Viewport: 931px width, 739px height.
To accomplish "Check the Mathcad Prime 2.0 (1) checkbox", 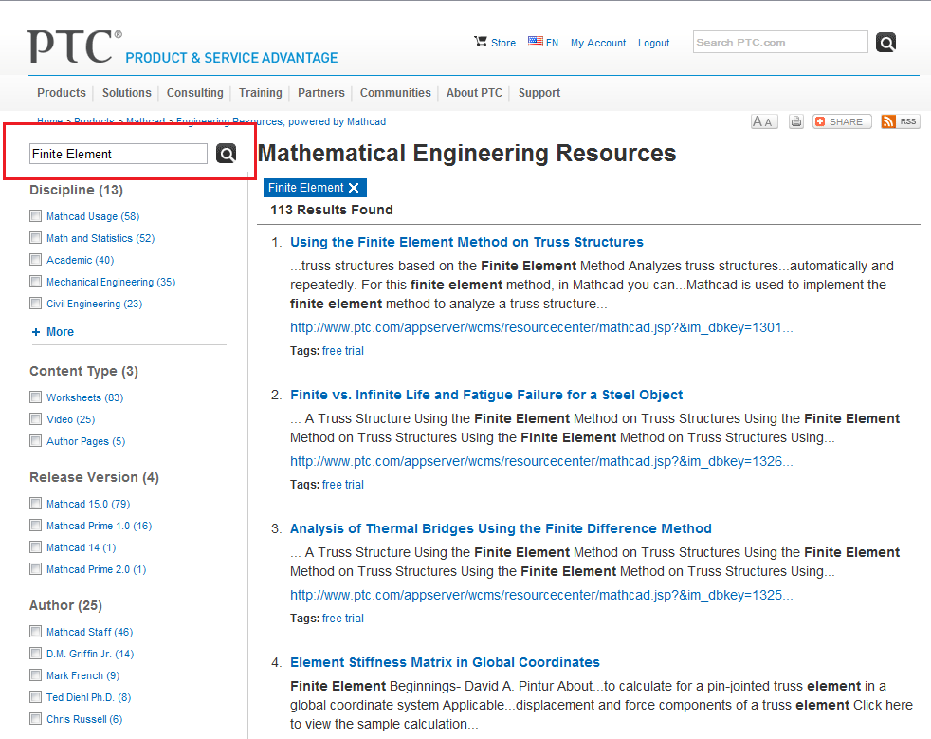I will pos(36,569).
